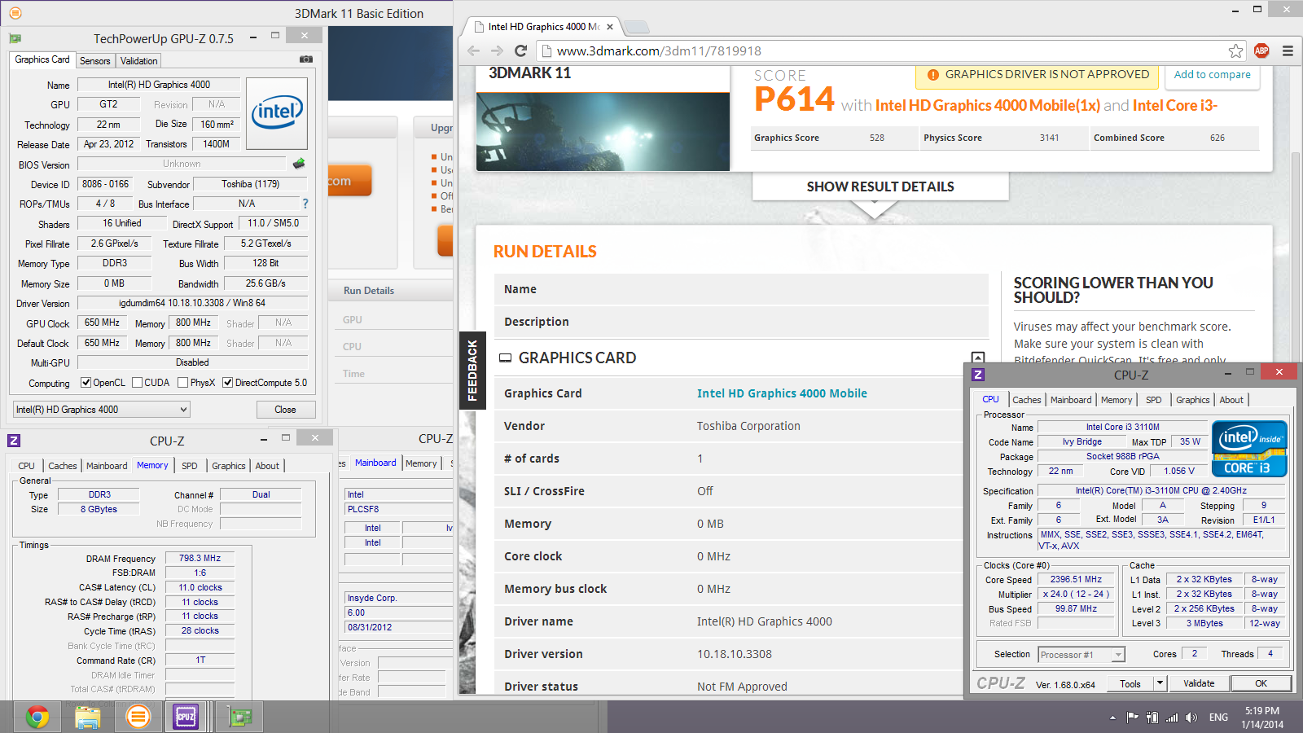Click the purple Z icon of the CPU-Z CPU window
Viewport: 1303px width, 733px height.
click(979, 375)
